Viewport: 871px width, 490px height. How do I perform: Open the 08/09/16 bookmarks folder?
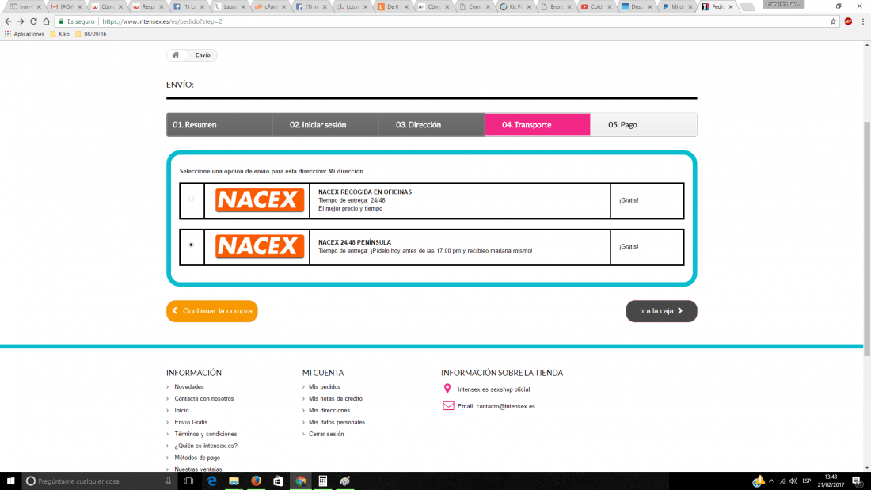[x=90, y=34]
